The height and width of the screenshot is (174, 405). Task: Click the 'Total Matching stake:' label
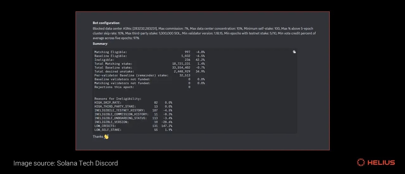click(113, 64)
